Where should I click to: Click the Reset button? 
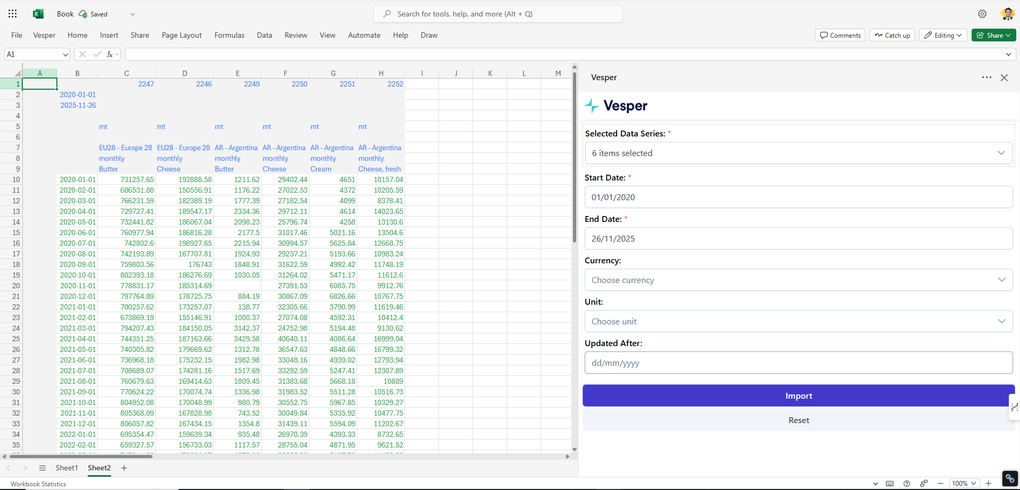(x=798, y=420)
